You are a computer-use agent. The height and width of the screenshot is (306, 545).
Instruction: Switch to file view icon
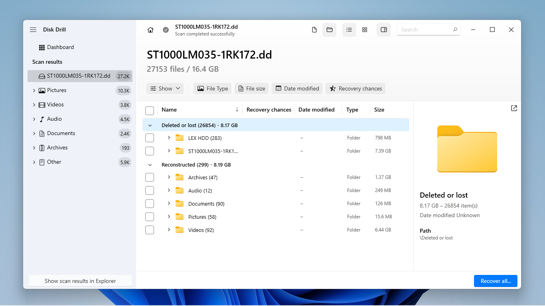314,30
